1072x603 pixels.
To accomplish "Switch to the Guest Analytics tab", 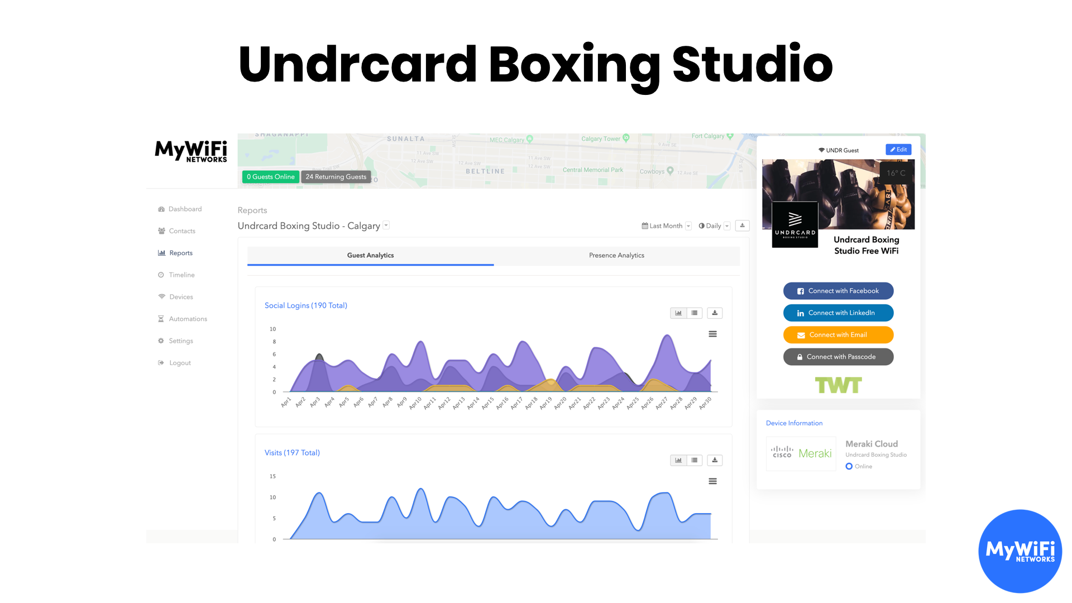I will point(370,255).
